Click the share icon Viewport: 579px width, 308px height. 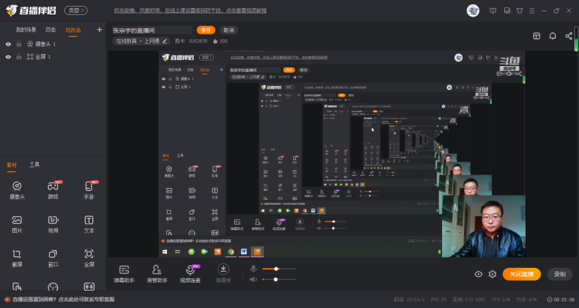[569, 36]
